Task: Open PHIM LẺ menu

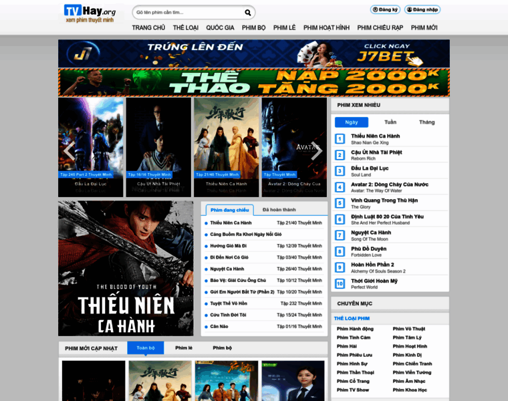Action: click(x=285, y=28)
